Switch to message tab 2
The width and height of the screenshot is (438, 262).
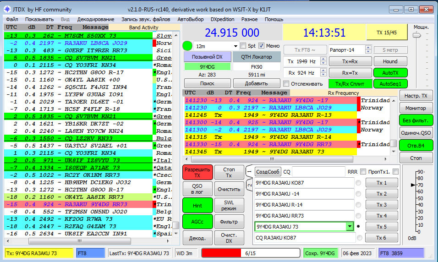coord(249,185)
